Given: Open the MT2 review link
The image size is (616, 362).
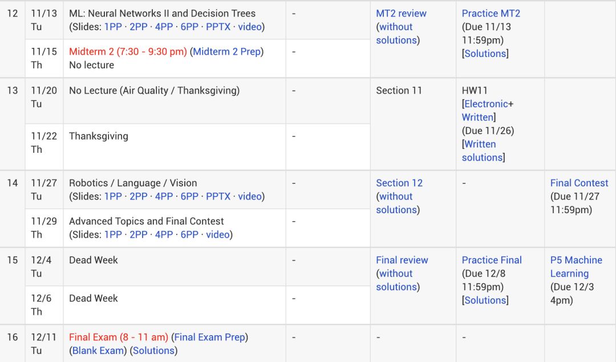Looking at the screenshot, I should click(x=401, y=14).
